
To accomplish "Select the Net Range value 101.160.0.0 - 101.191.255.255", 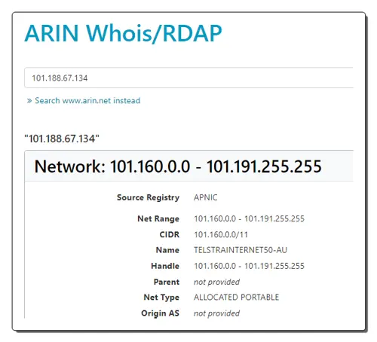I will click(x=249, y=218).
